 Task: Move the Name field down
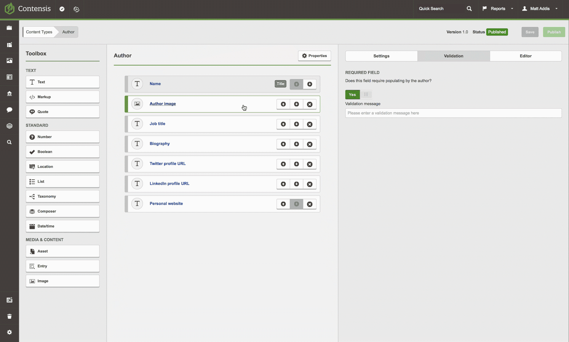[x=310, y=84]
